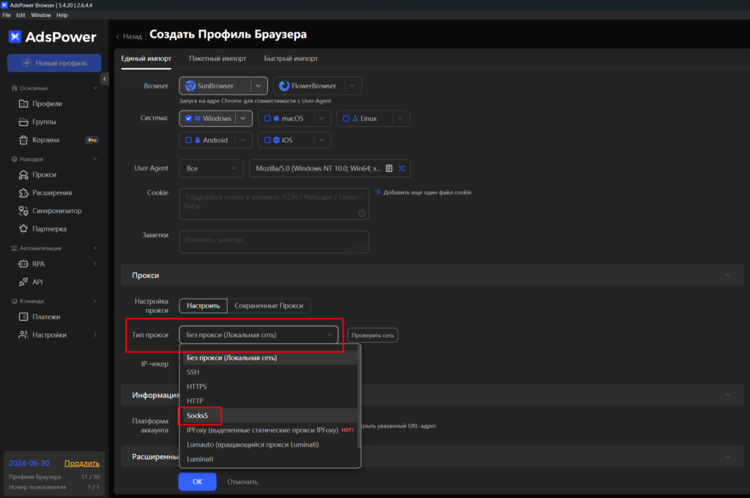This screenshot has height=498, width=750.
Task: Tick the Linux system checkbox
Action: 346,119
